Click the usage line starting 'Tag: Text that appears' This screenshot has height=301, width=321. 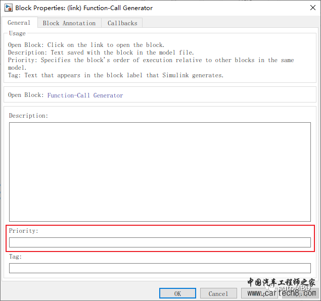[116, 75]
